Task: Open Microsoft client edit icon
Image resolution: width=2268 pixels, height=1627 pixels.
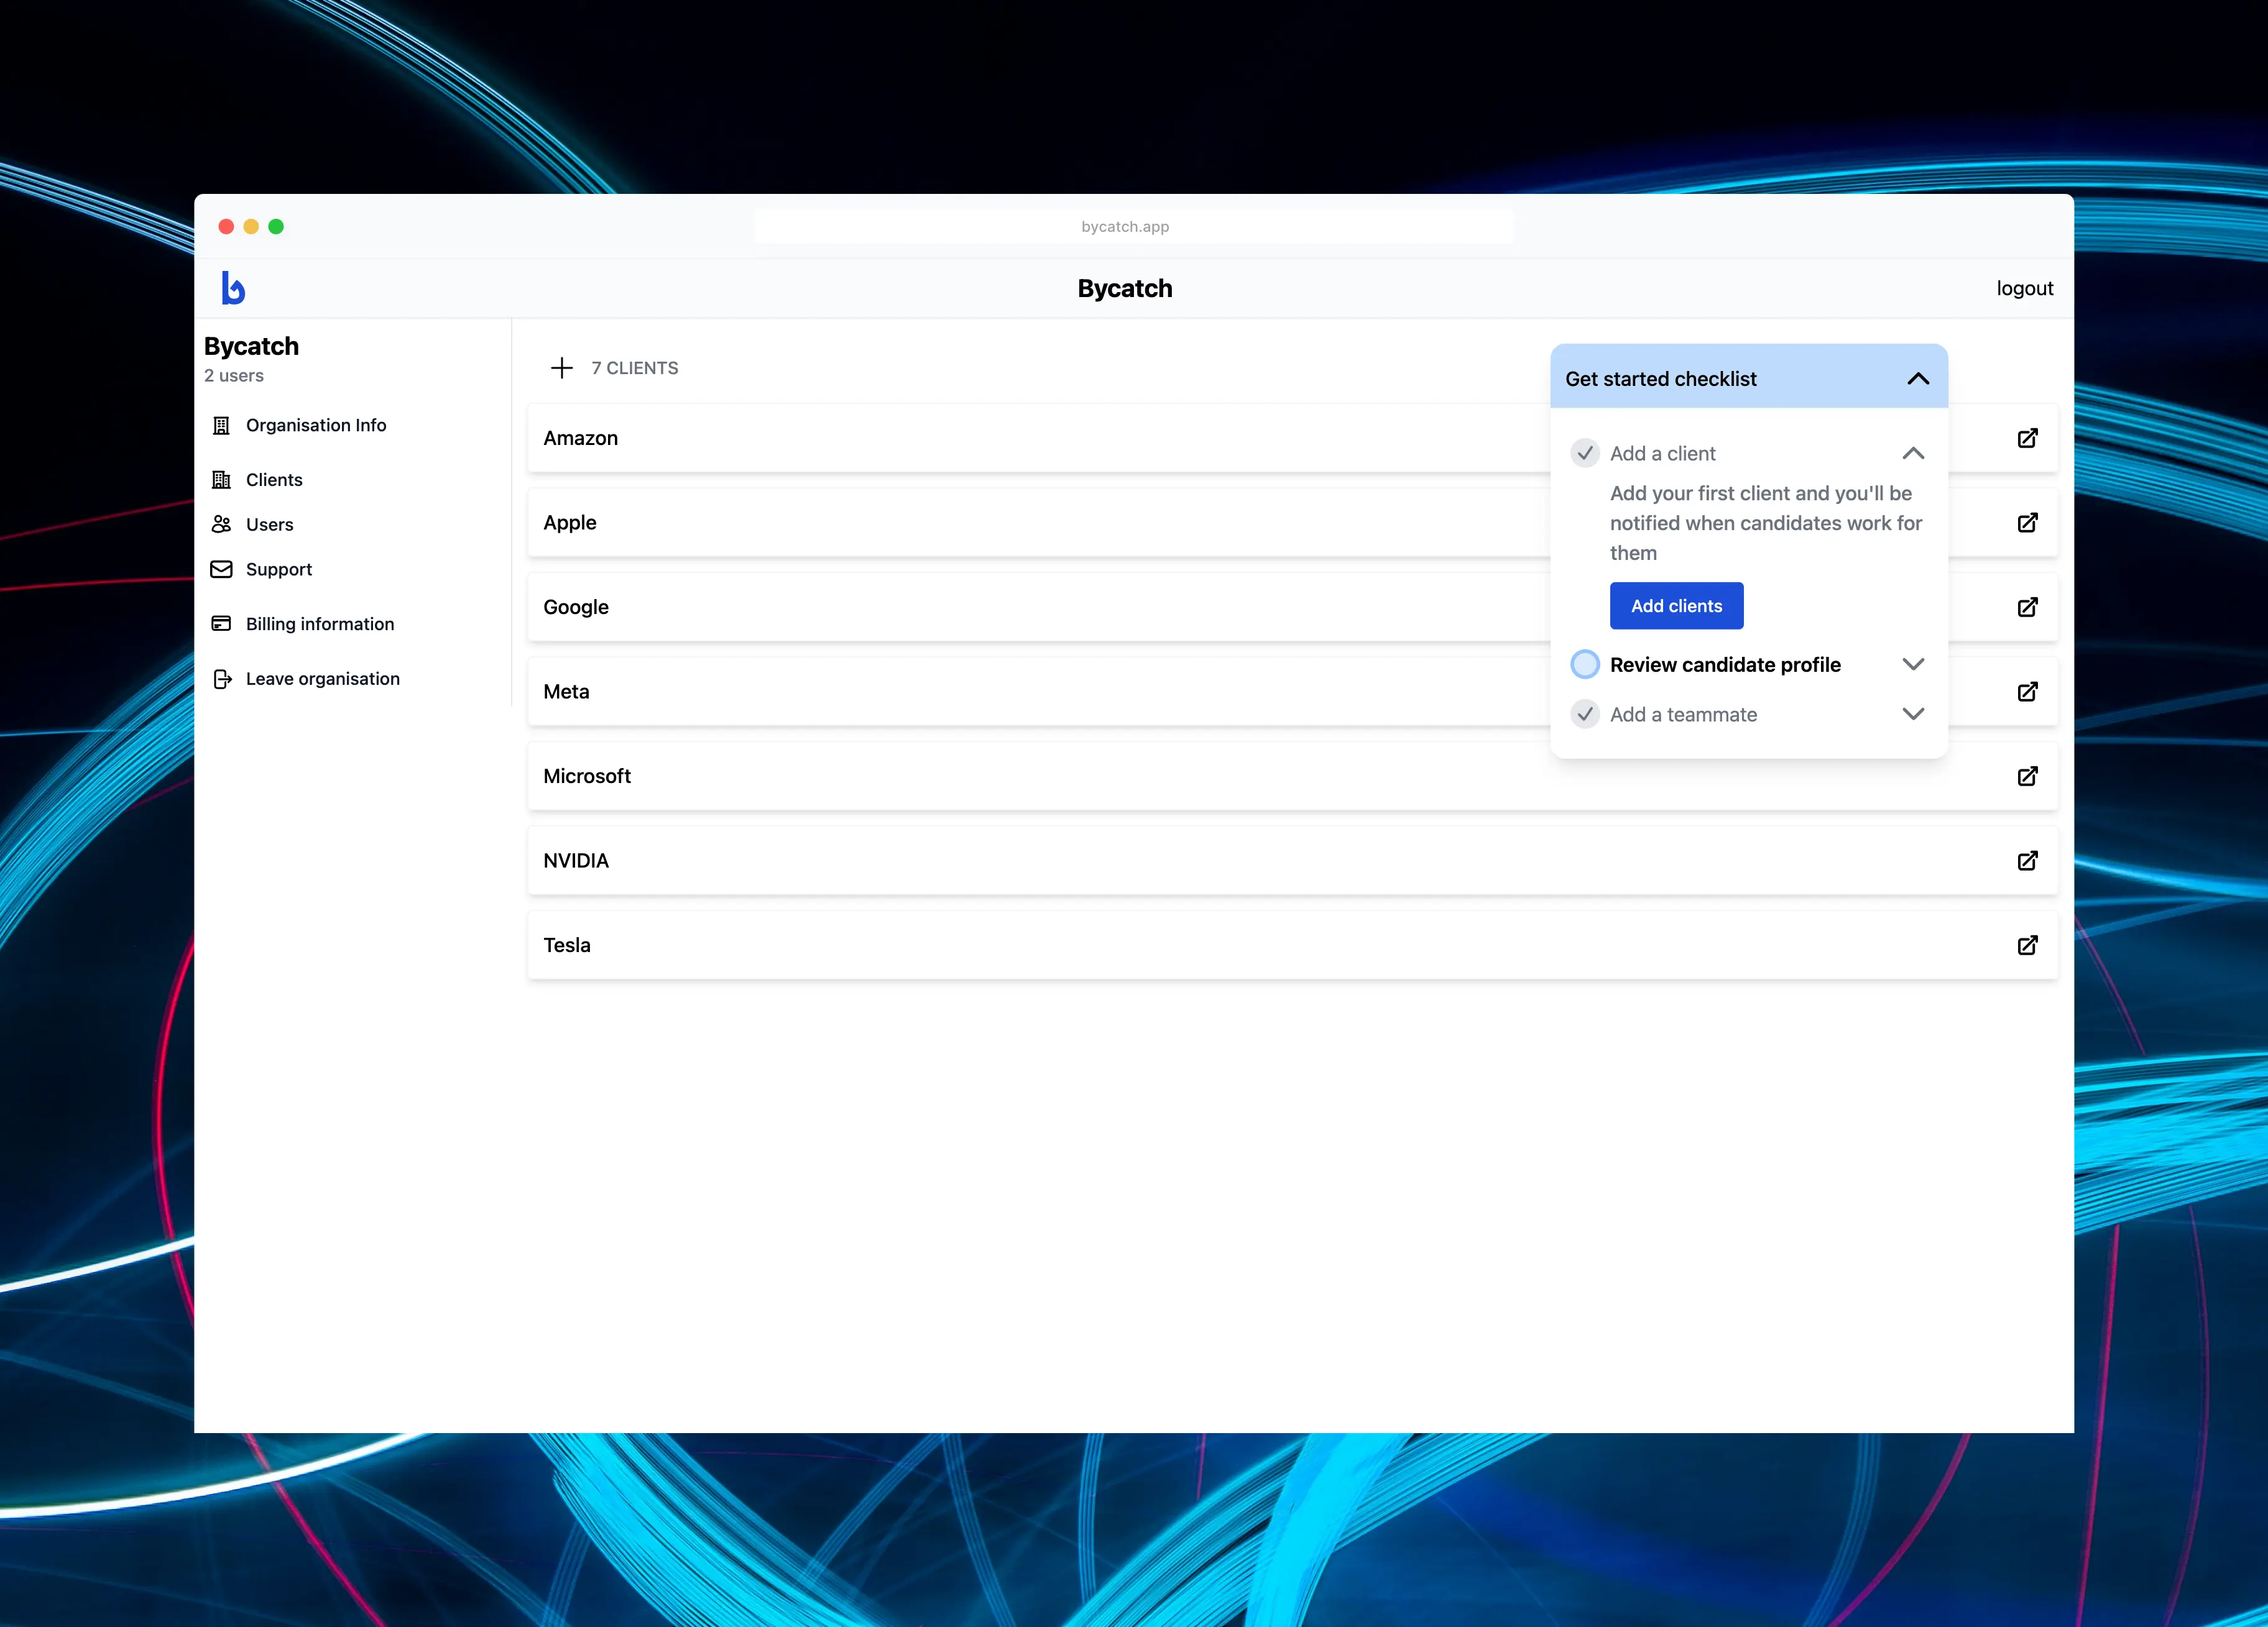Action: pos(2027,776)
